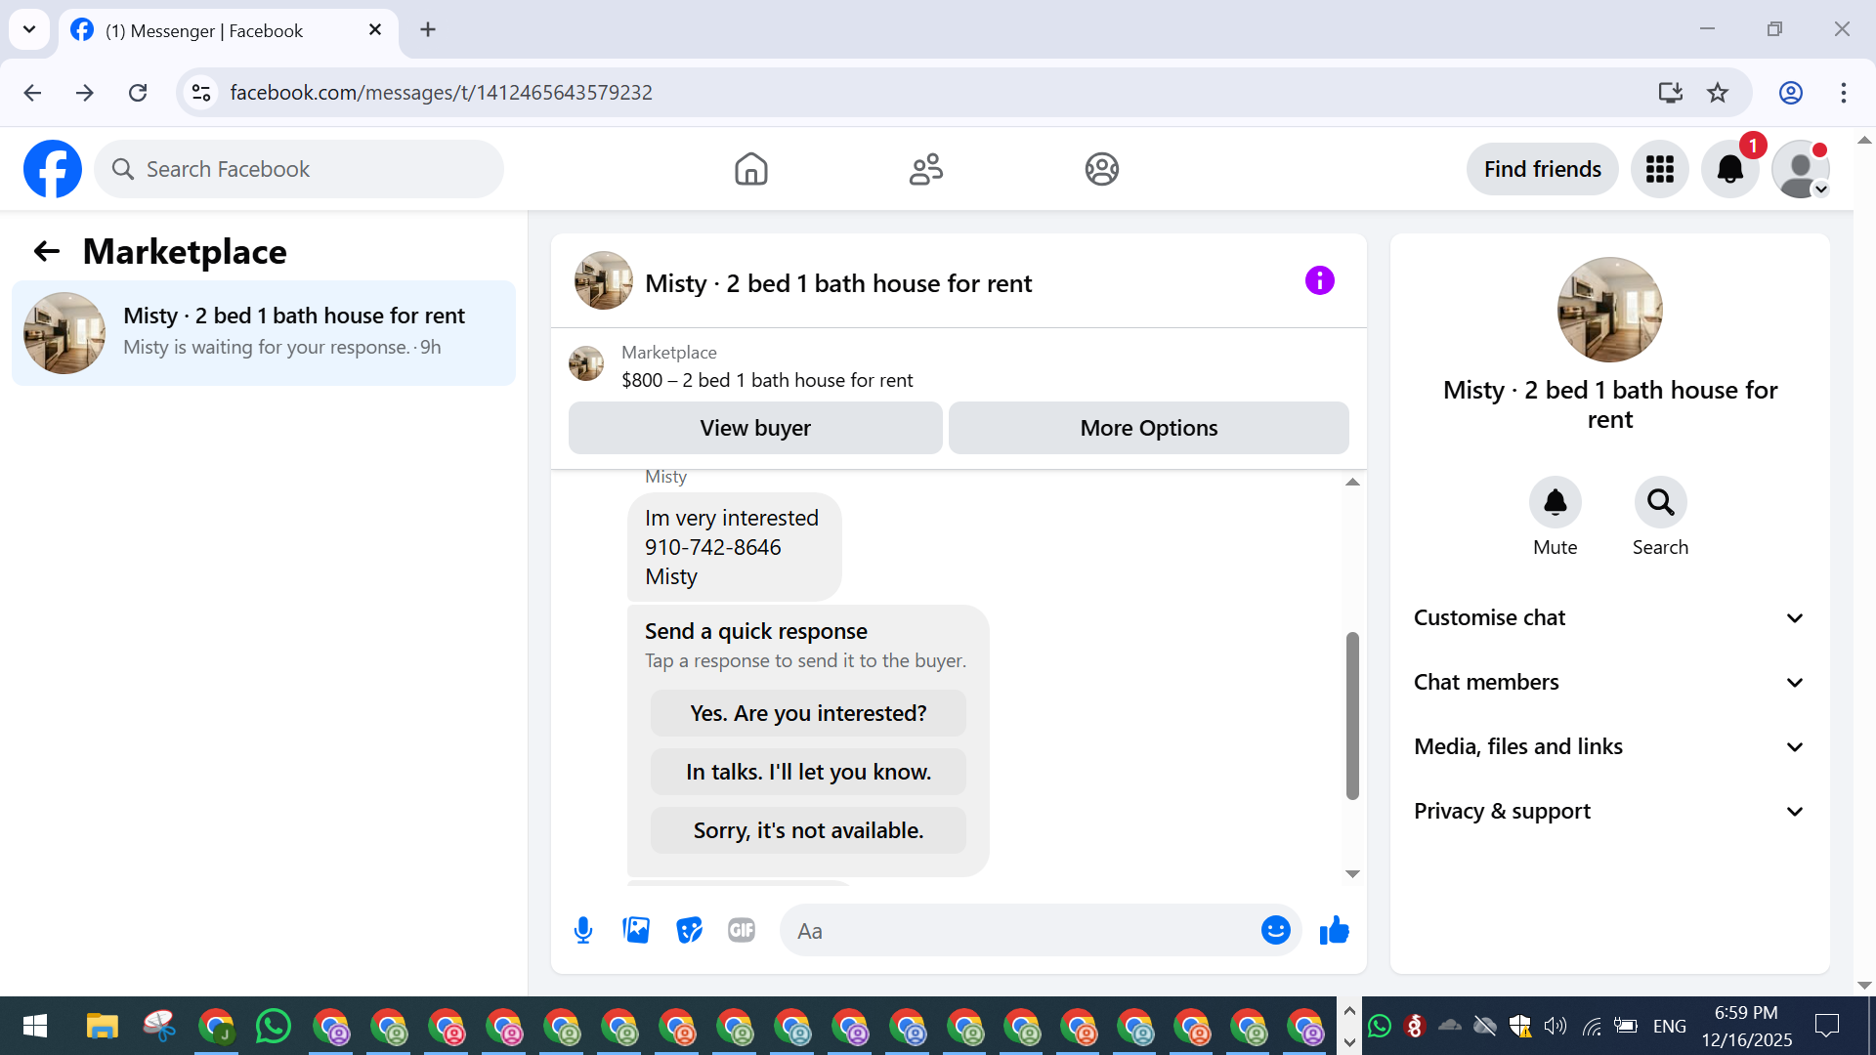Viewport: 1876px width, 1055px height.
Task: Open the $800 listing link in chat header
Action: coord(767,380)
